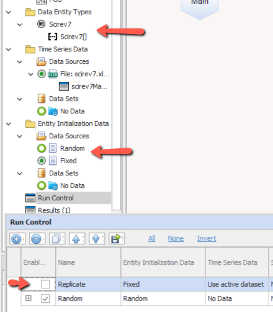Click the Time Series Data column header
This screenshot has width=273, height=312.
pos(237,262)
